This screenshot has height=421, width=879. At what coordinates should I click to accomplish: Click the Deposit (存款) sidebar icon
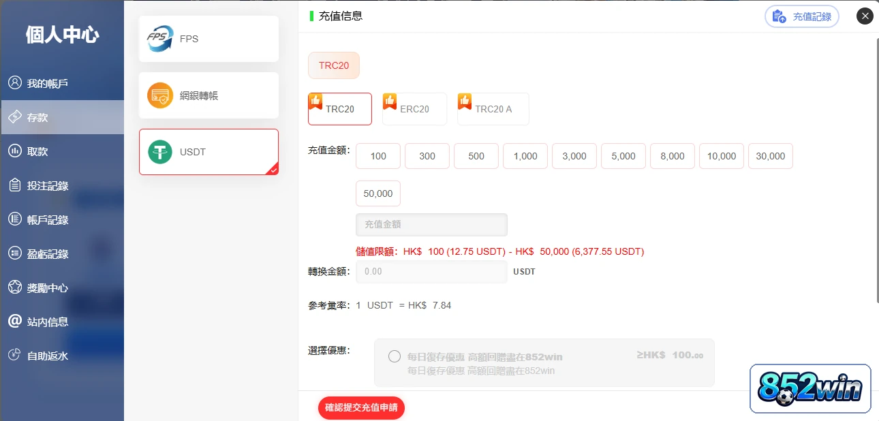pos(14,117)
